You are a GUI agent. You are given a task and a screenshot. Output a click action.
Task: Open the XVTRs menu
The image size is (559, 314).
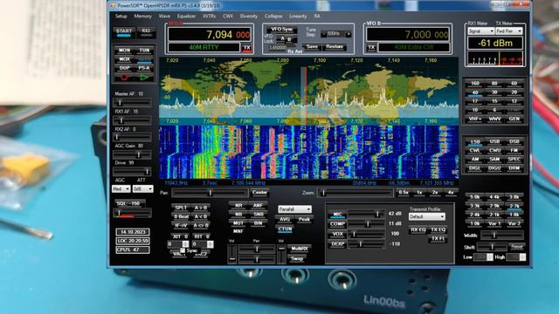tap(210, 17)
